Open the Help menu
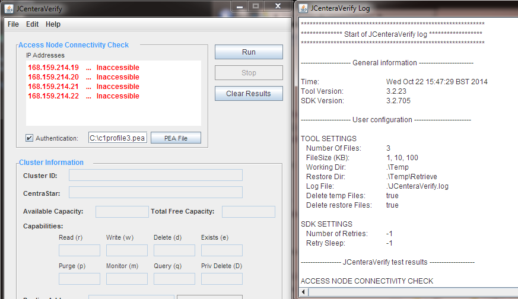The height and width of the screenshot is (299, 518). (x=53, y=24)
